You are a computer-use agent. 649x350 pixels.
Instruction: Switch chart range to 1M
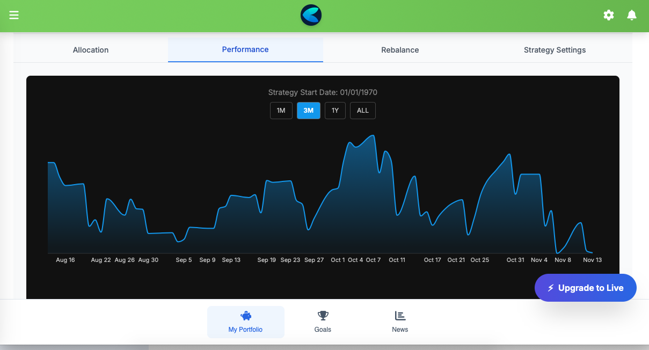[x=281, y=111]
